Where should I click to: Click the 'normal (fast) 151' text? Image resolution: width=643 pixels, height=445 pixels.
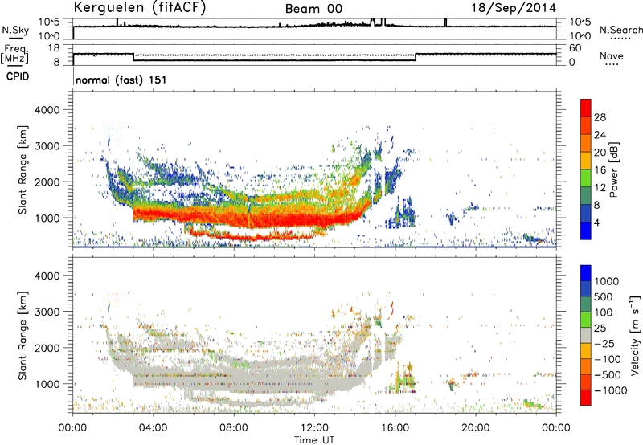121,80
